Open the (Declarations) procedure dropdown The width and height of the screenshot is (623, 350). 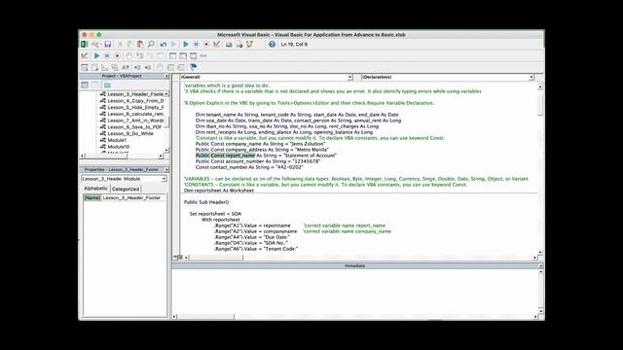coord(531,77)
